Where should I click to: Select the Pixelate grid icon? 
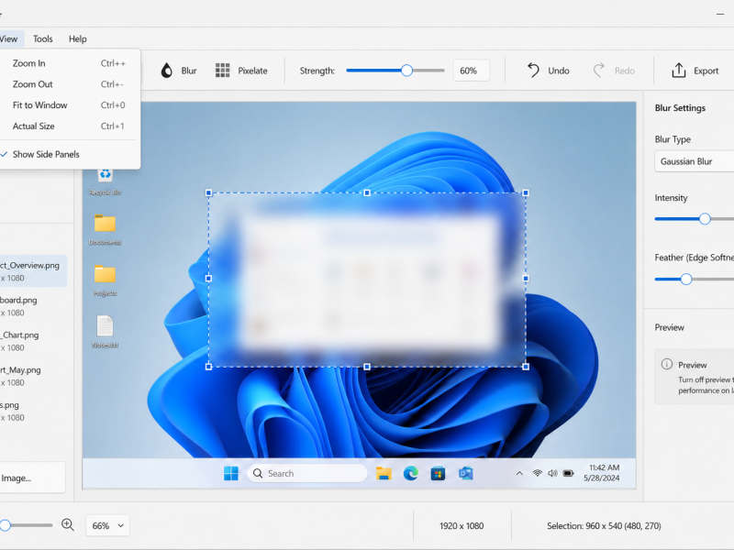(222, 71)
